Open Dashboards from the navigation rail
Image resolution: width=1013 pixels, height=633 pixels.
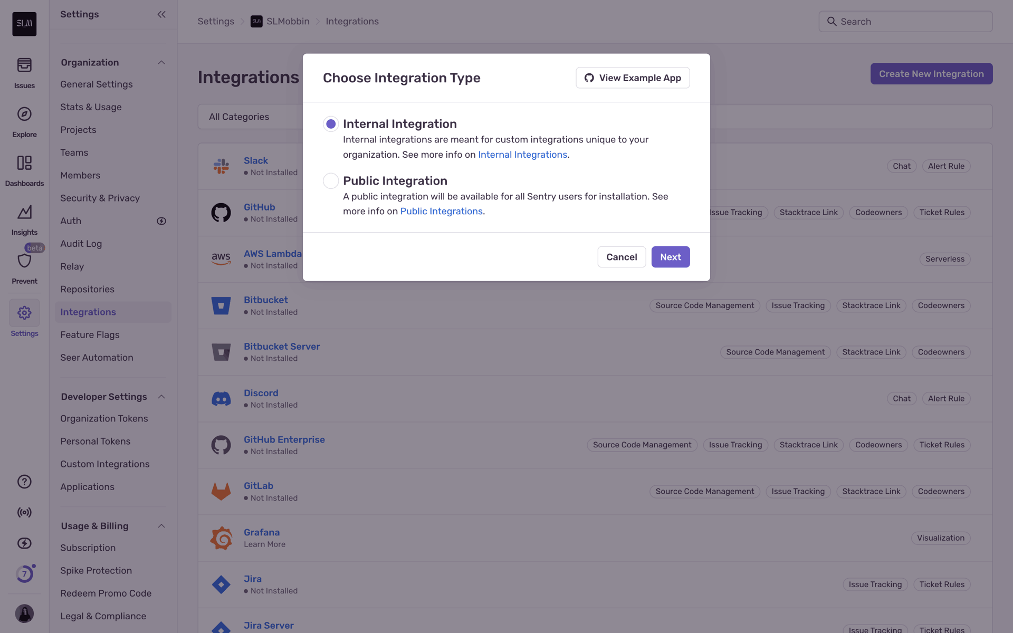click(24, 171)
